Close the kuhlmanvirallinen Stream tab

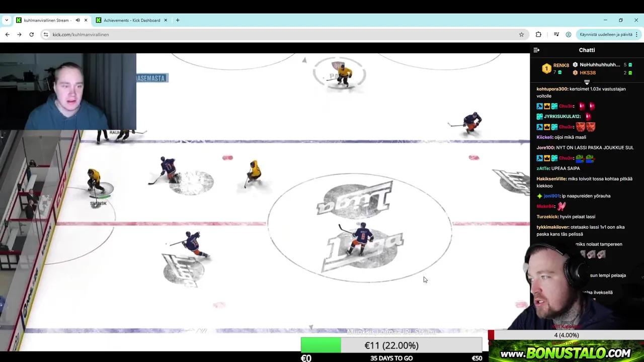(x=86, y=20)
